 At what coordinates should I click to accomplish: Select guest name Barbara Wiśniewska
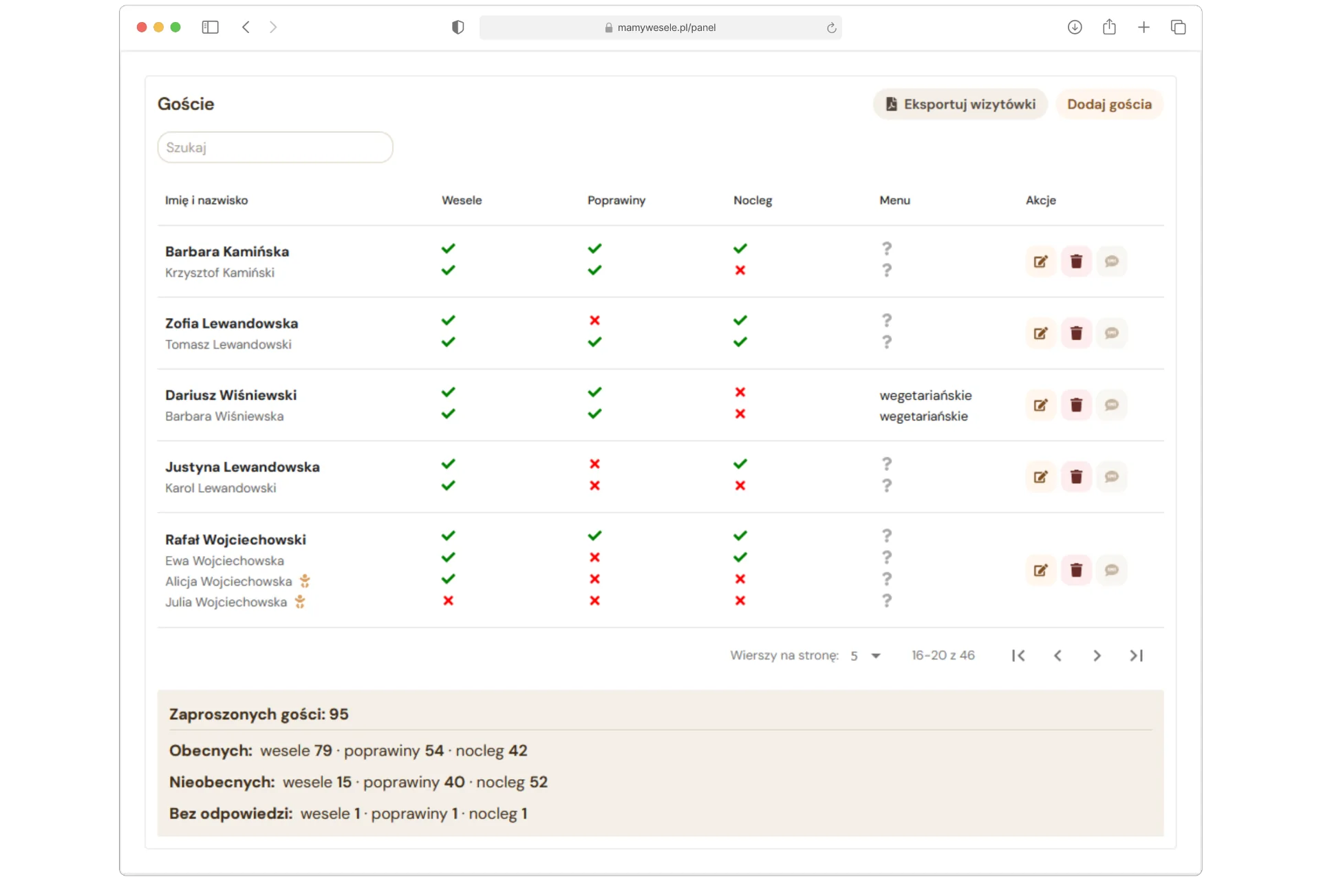click(224, 416)
